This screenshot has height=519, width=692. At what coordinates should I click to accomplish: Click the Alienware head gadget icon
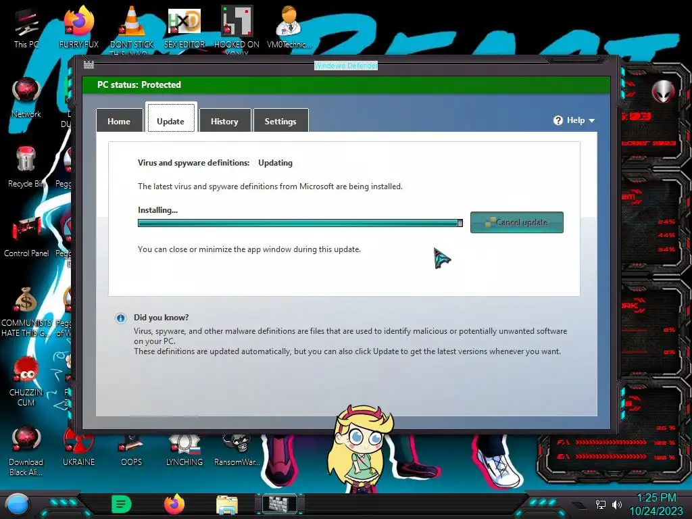pyautogui.click(x=663, y=92)
